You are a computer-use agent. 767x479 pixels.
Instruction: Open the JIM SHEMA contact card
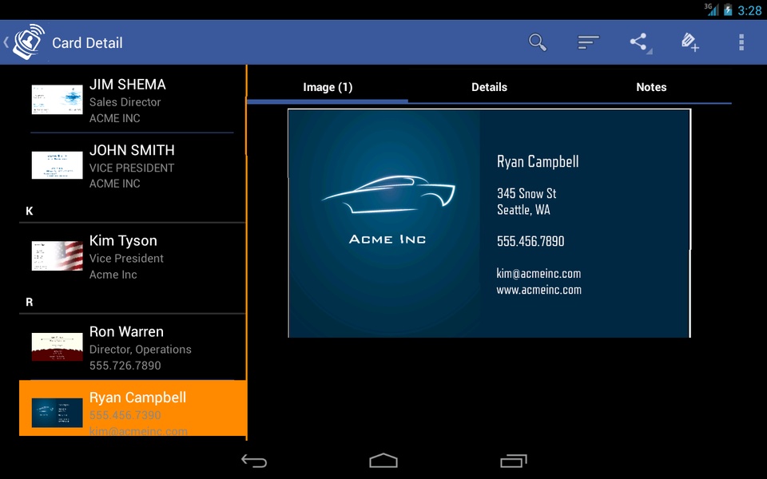pyautogui.click(x=132, y=101)
